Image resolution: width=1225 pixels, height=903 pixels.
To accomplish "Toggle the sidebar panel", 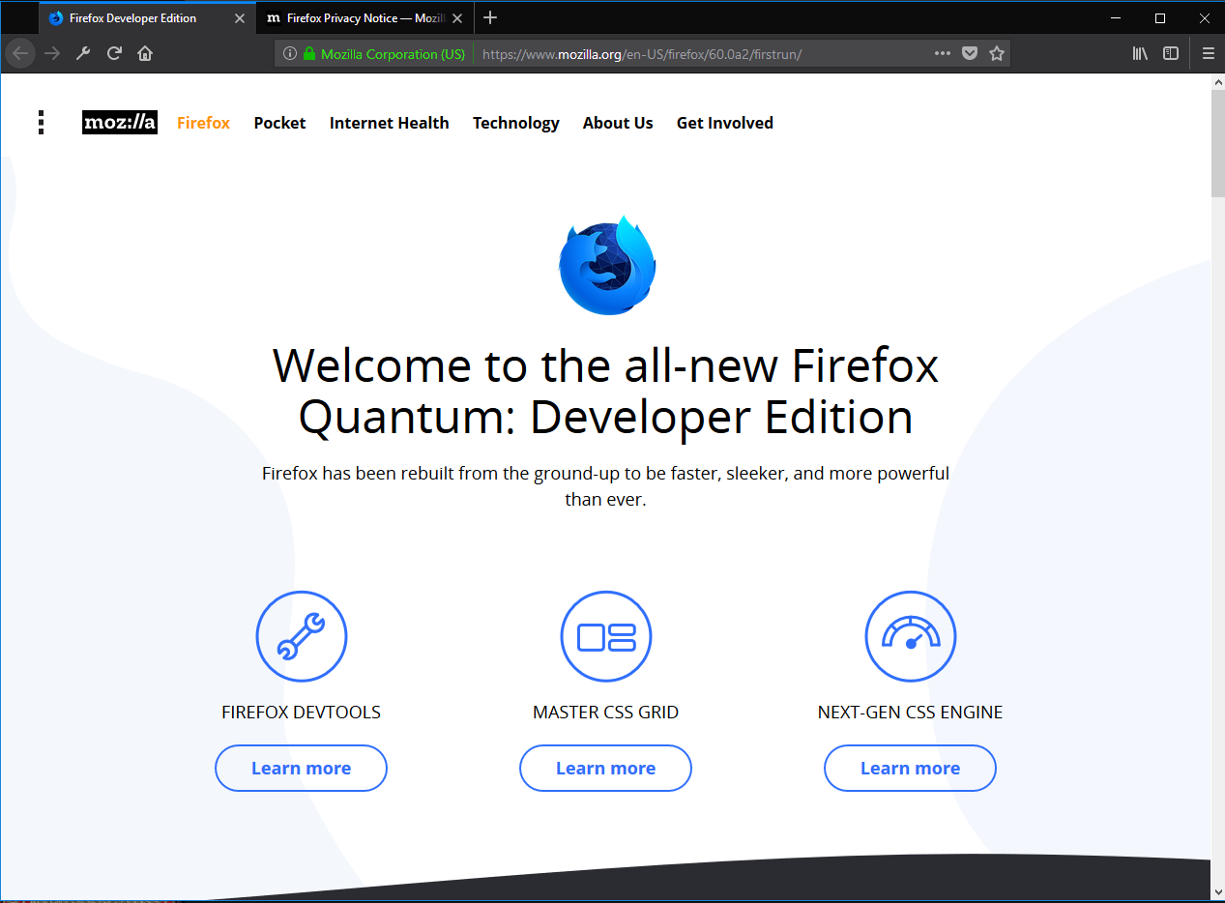I will (x=1171, y=53).
